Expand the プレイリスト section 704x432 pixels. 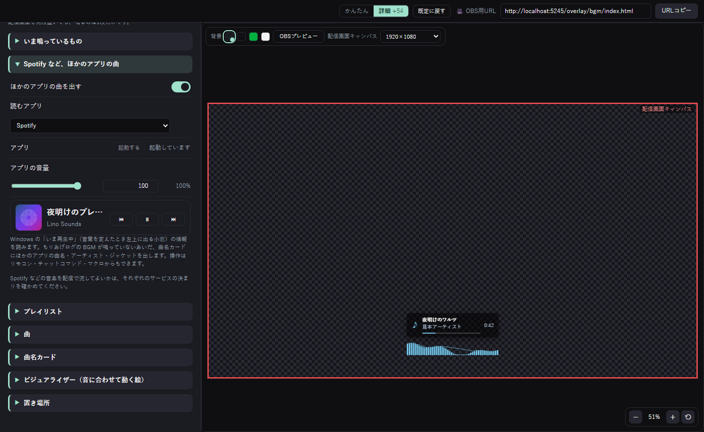point(101,311)
